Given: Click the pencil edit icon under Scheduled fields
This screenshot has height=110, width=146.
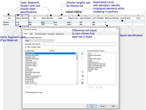Looking at the screenshot, I should click(89, 87).
